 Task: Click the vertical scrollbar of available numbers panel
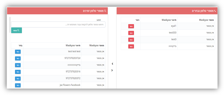pos(10,25)
